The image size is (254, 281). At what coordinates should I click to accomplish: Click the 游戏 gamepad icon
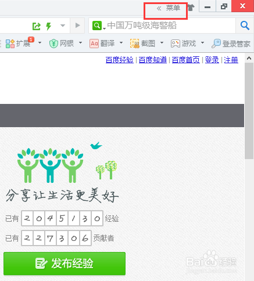[176, 44]
